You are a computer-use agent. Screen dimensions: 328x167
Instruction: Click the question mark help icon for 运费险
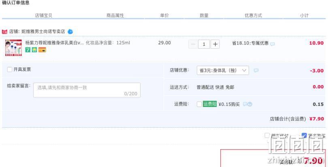250,104
